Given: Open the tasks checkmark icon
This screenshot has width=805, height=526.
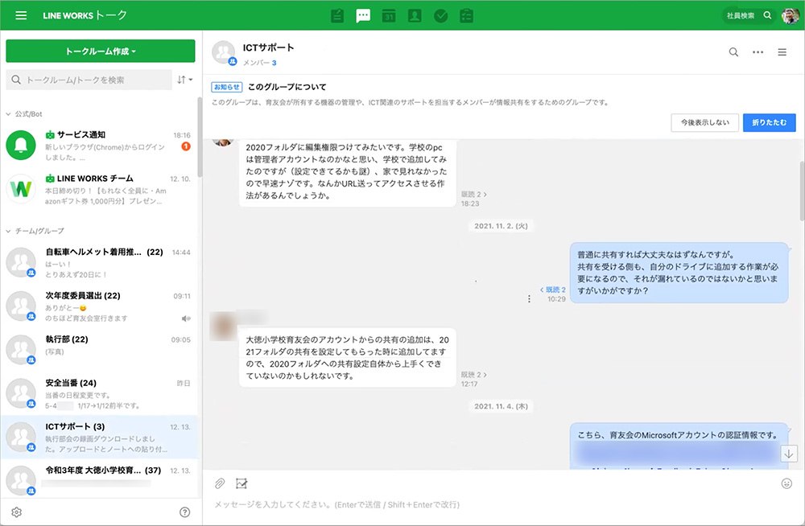Looking at the screenshot, I should [440, 15].
